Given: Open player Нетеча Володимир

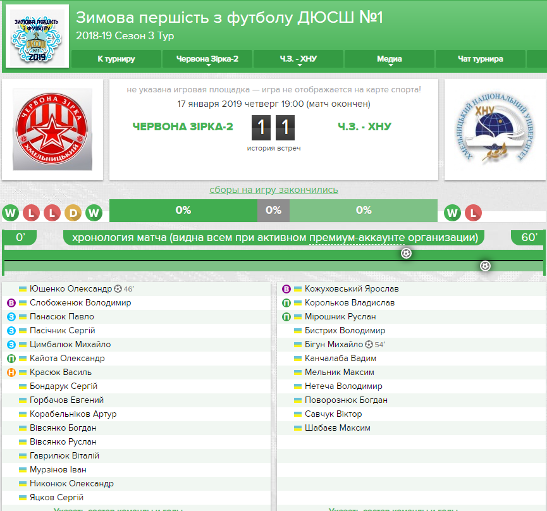Looking at the screenshot, I should coord(343,386).
